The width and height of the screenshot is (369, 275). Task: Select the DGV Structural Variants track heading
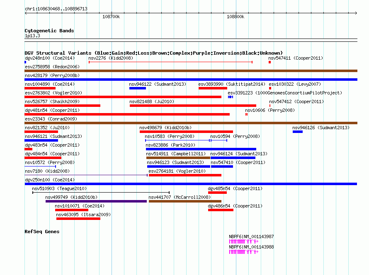[x=154, y=53]
